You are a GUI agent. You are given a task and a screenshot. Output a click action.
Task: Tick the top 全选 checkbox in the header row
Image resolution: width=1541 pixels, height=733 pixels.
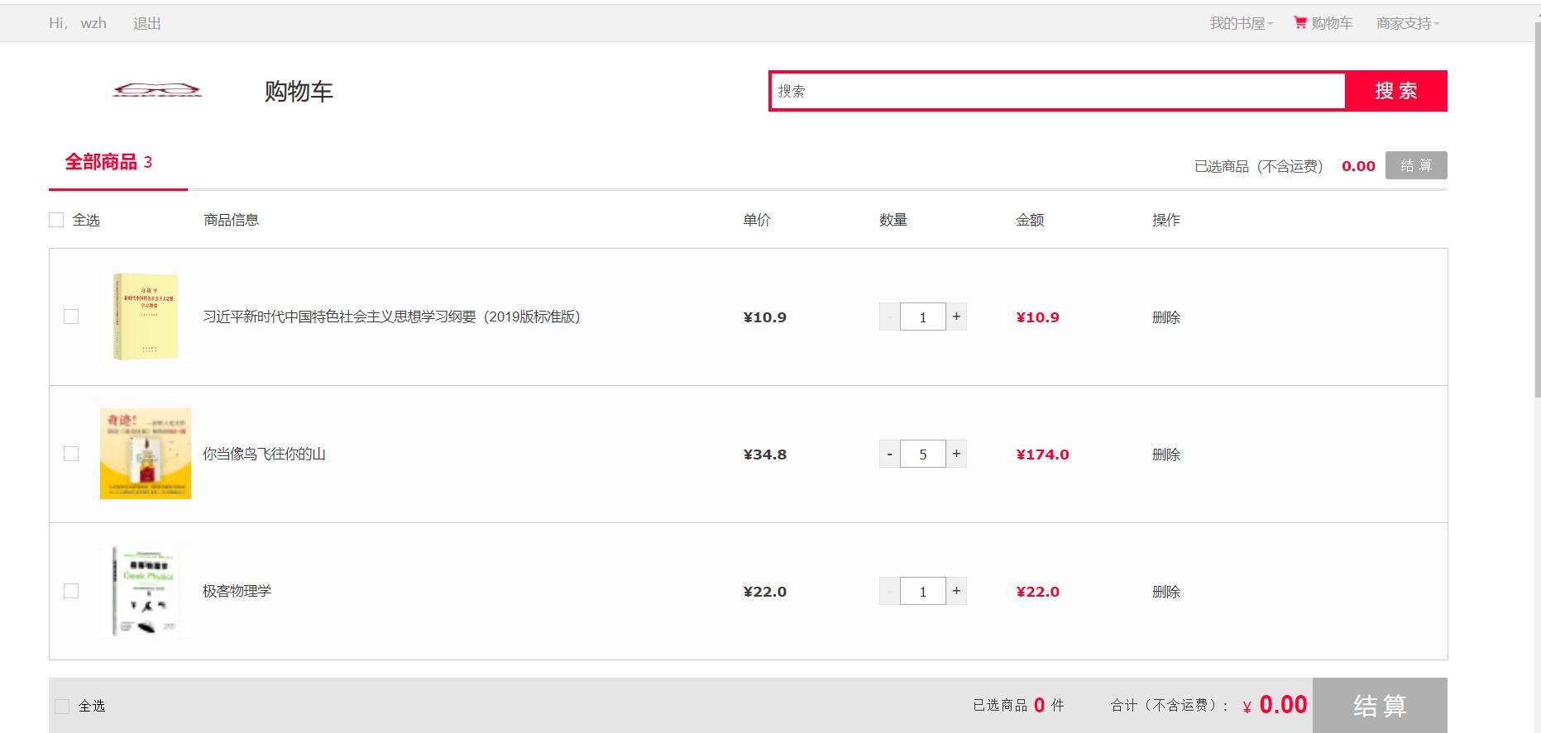56,220
